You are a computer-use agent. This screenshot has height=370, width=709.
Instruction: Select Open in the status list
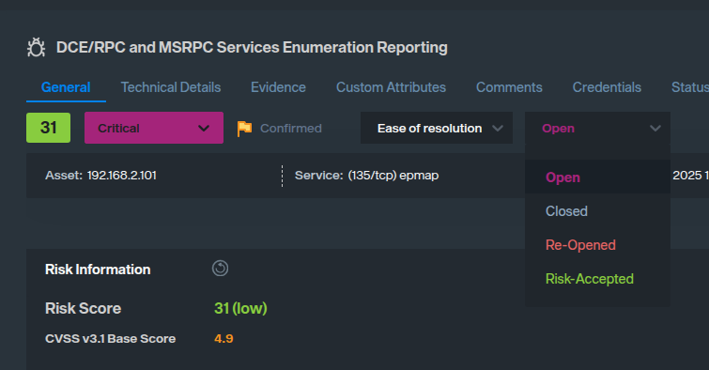click(x=597, y=177)
